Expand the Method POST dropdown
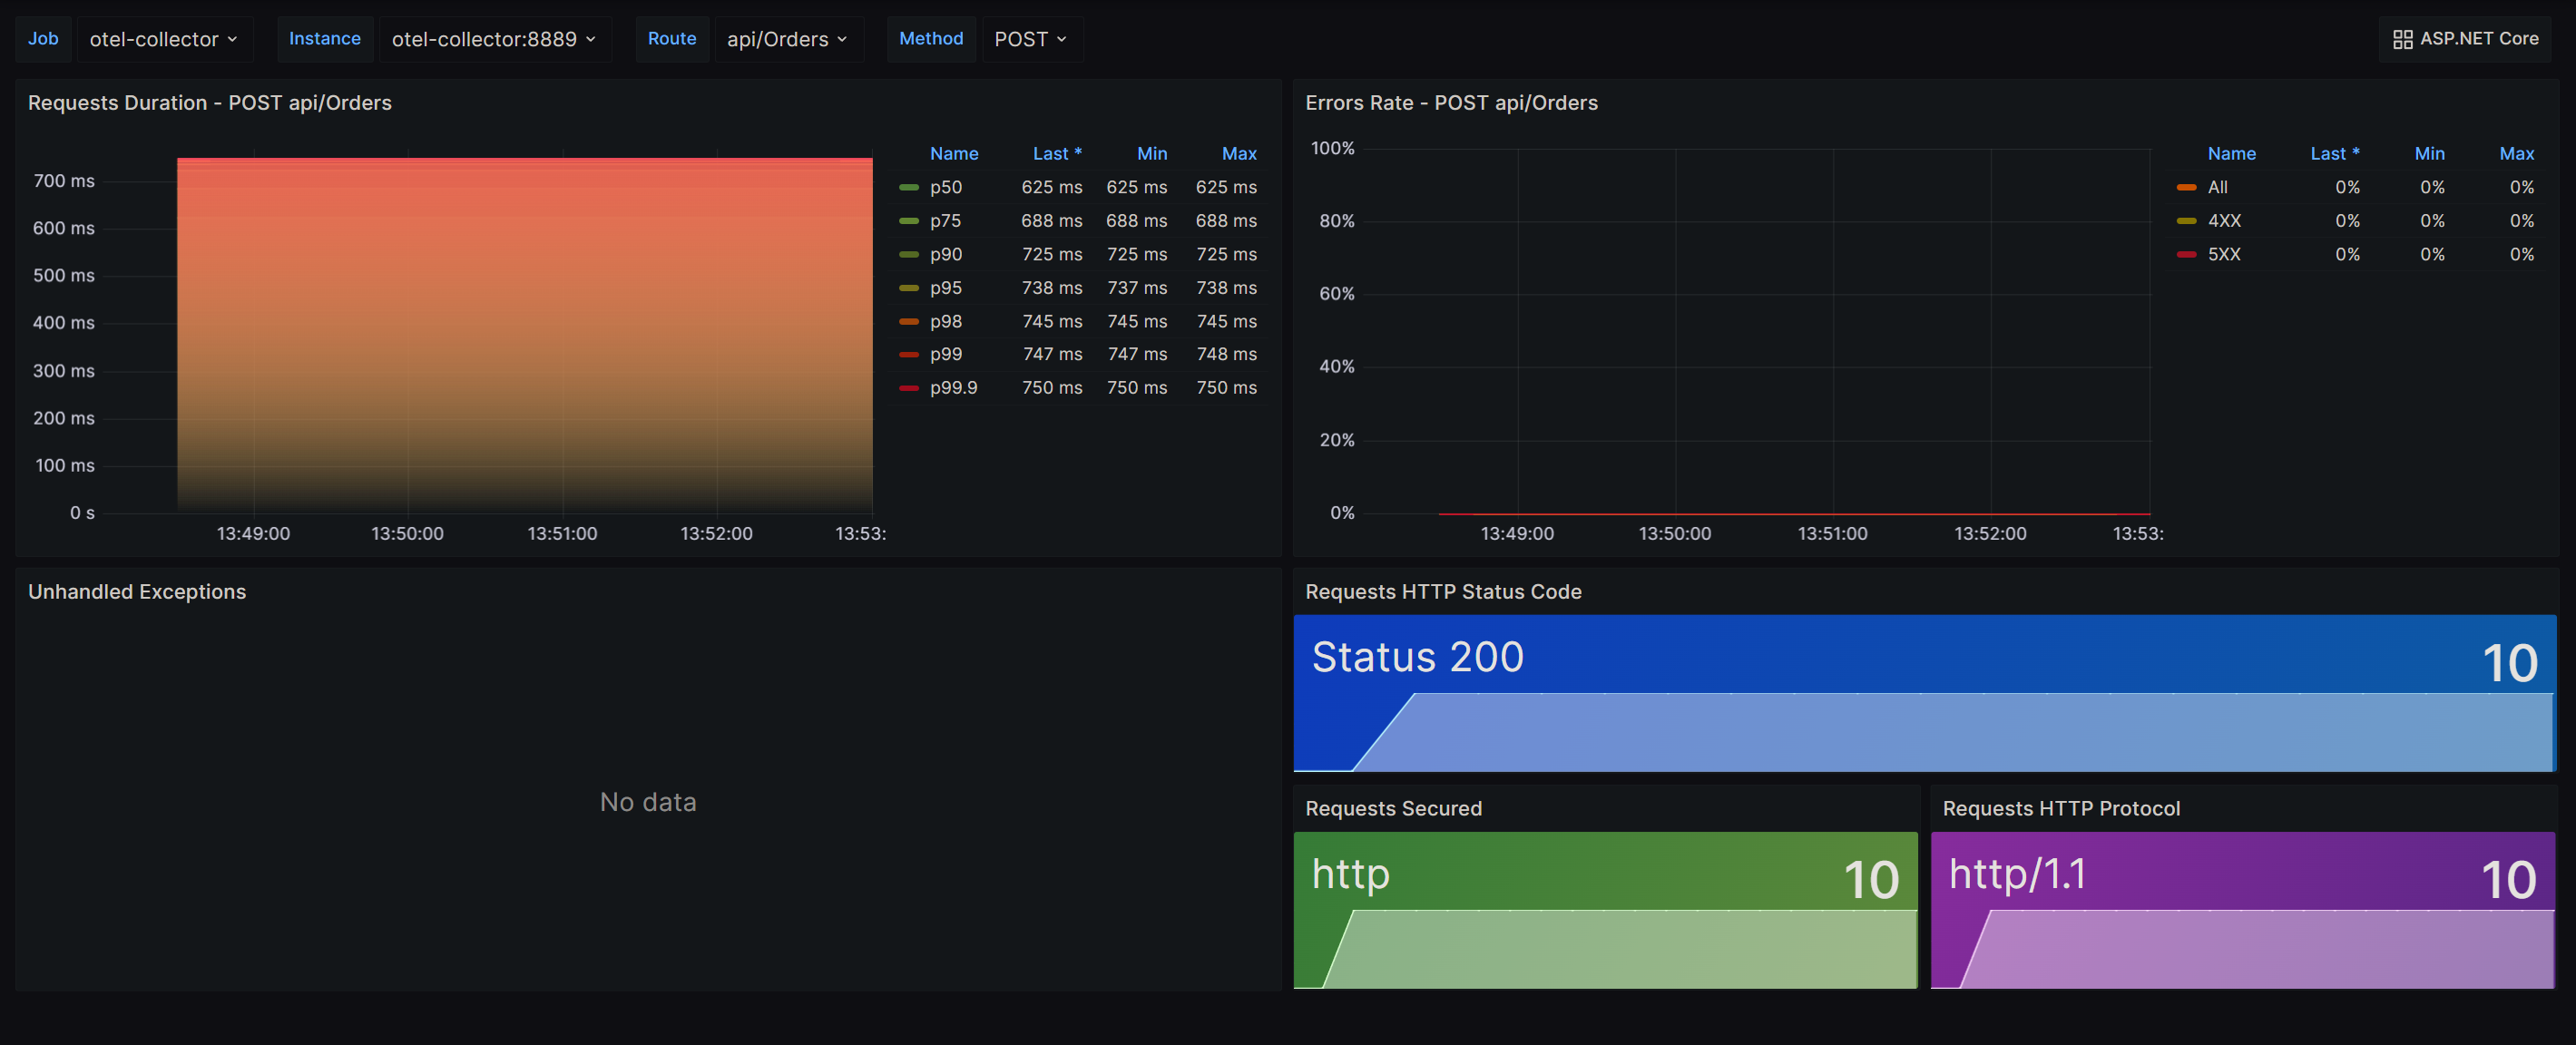The width and height of the screenshot is (2576, 1045). pyautogui.click(x=1027, y=36)
